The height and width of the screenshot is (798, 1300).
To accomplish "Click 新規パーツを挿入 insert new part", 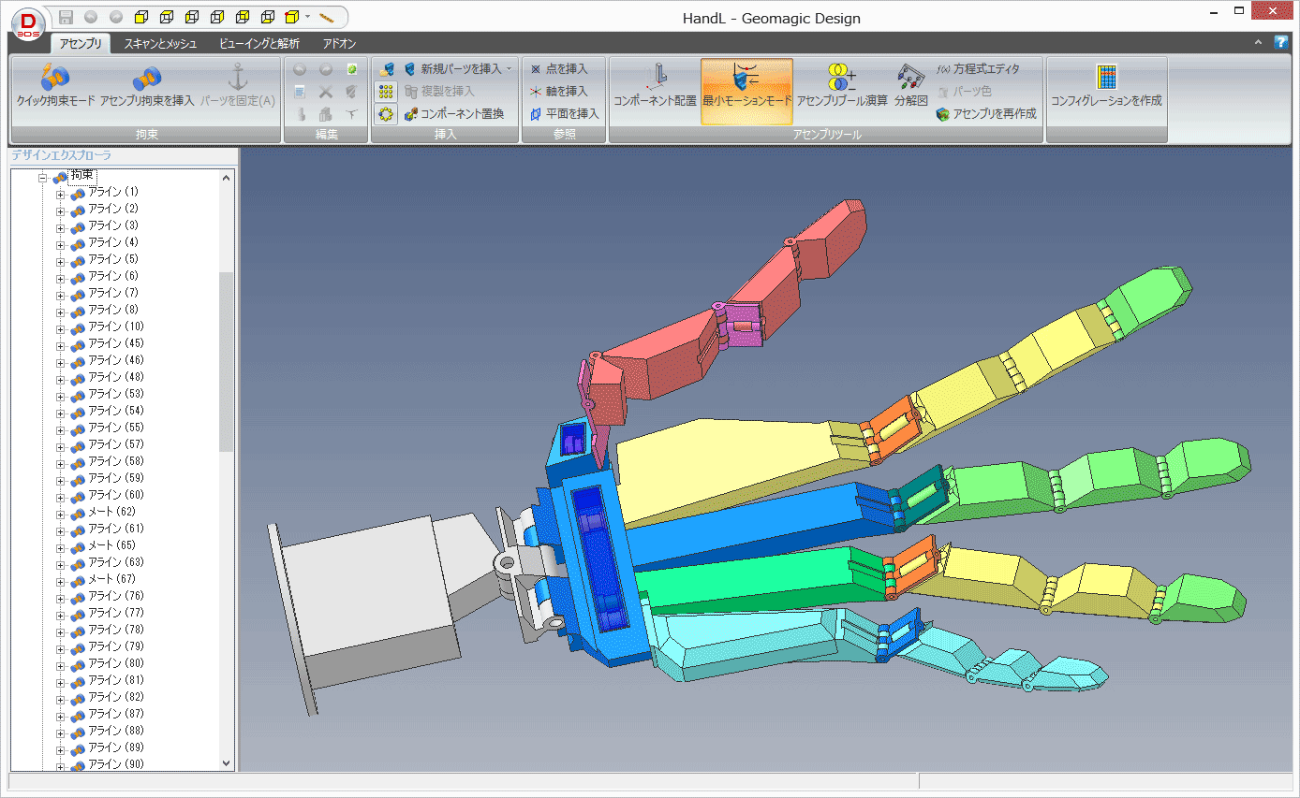I will pos(452,68).
